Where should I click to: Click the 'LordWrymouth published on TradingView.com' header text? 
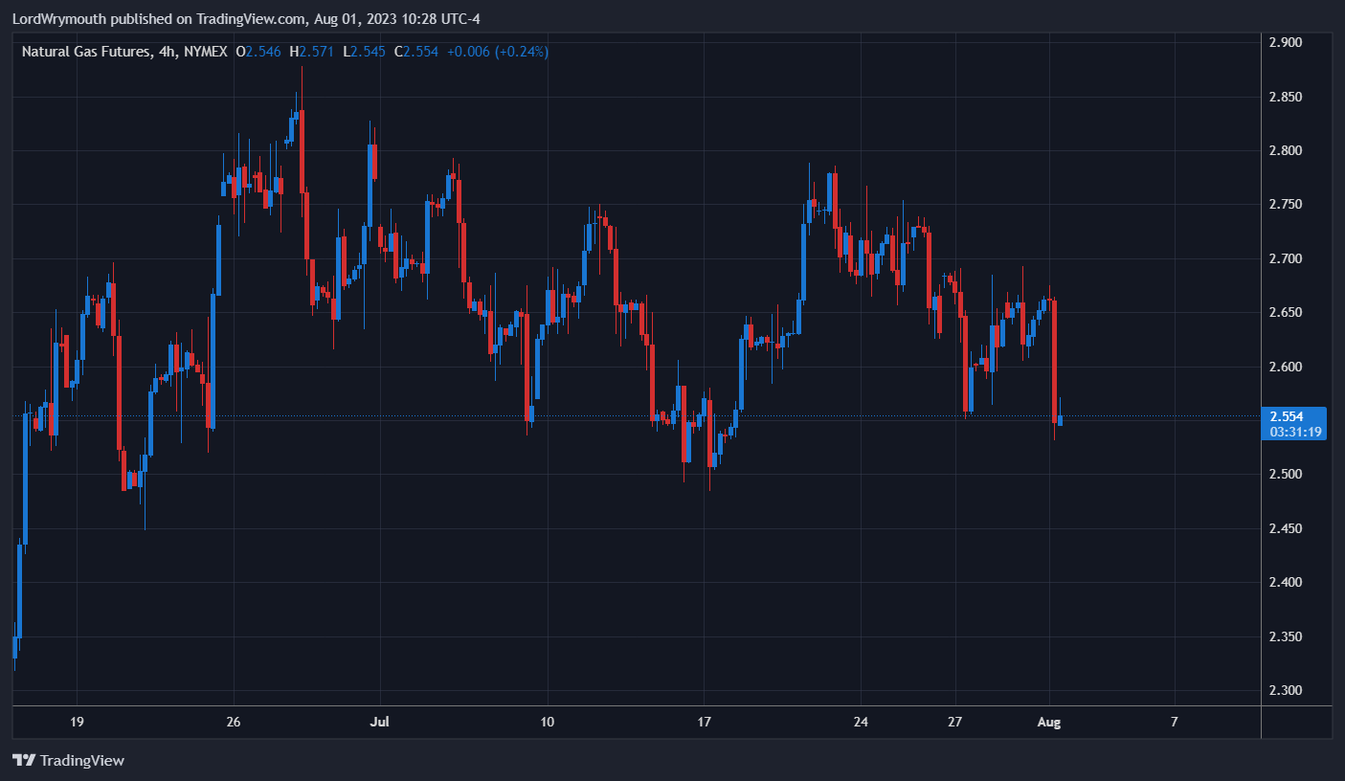(x=160, y=19)
